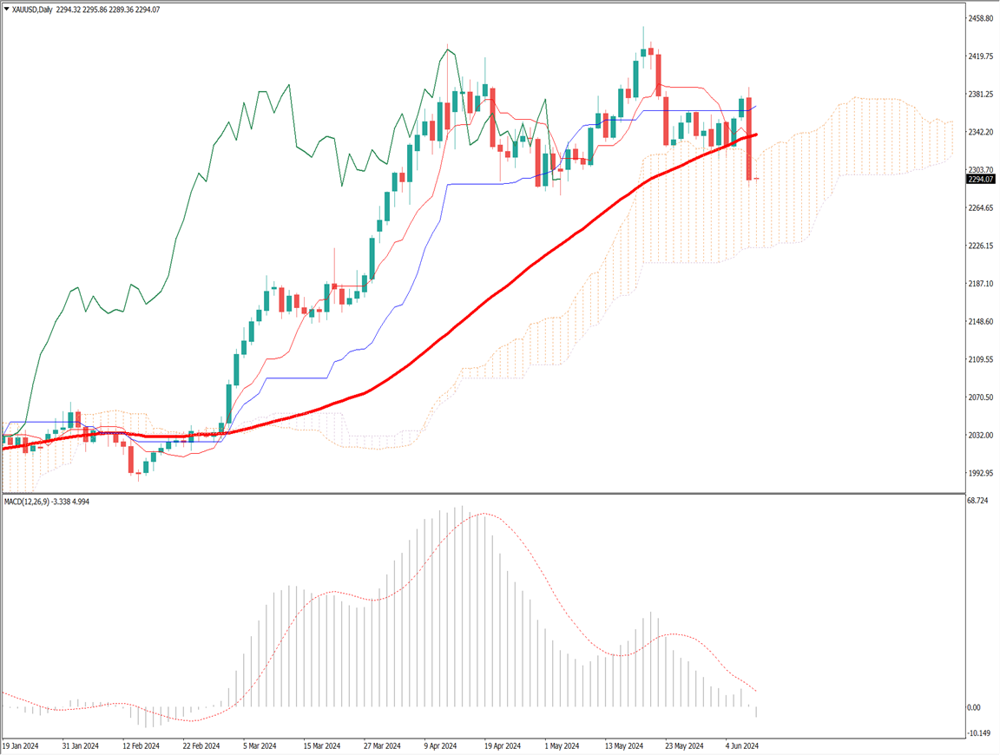Image resolution: width=1000 pixels, height=755 pixels.
Task: Click the 2458.80 price axis label
Action: pos(981,18)
